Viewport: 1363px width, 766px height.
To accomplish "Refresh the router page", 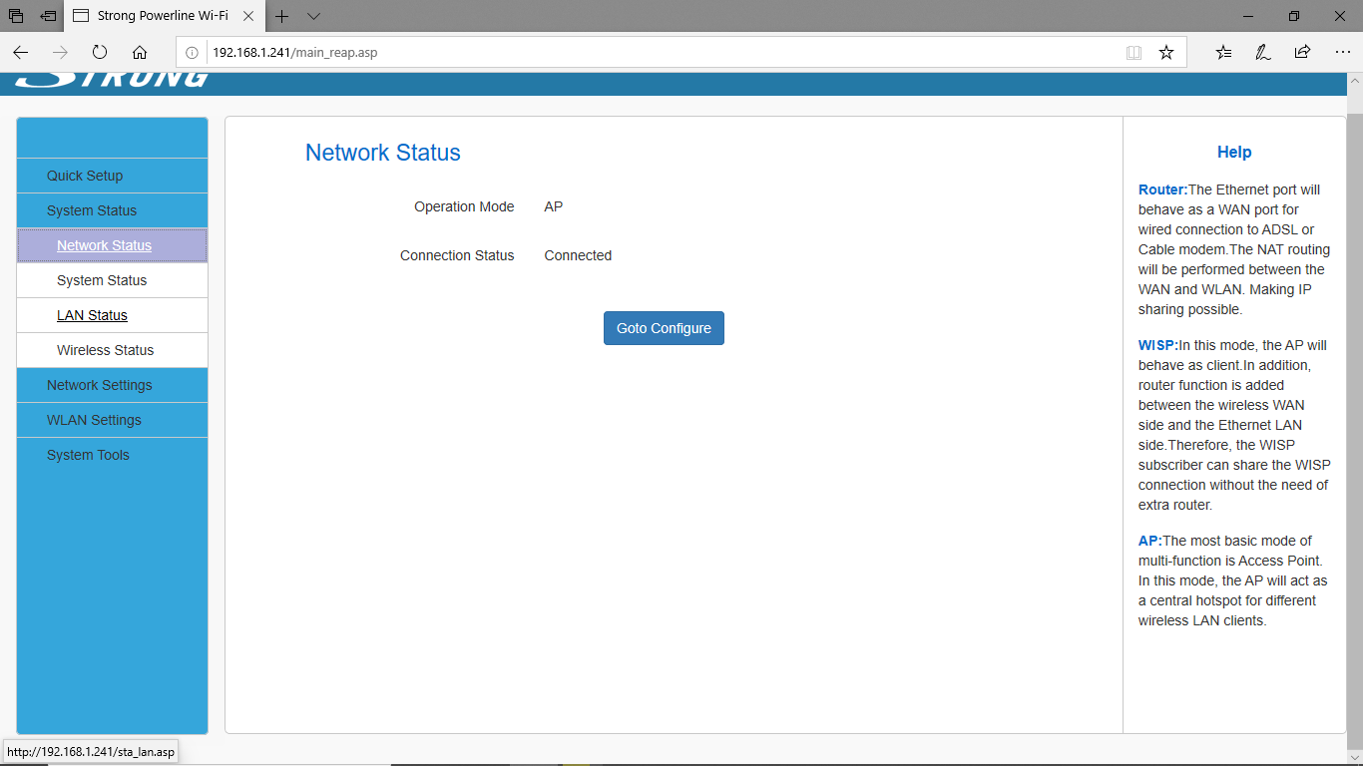I will click(x=100, y=52).
